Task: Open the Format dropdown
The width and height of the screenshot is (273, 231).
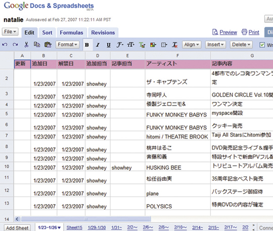Action: click(x=67, y=45)
